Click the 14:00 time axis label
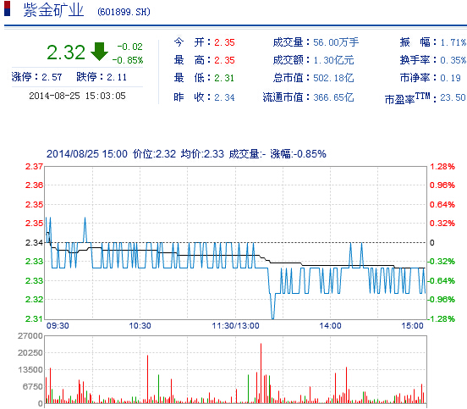Image resolution: width=467 pixels, height=409 pixels. point(330,326)
